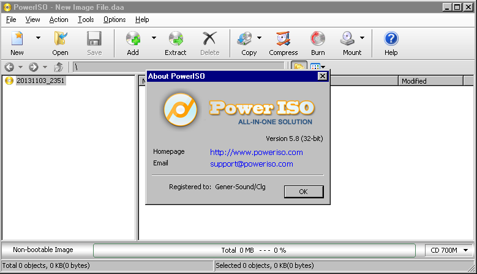Click the Selected 0 objects status text

click(265, 265)
